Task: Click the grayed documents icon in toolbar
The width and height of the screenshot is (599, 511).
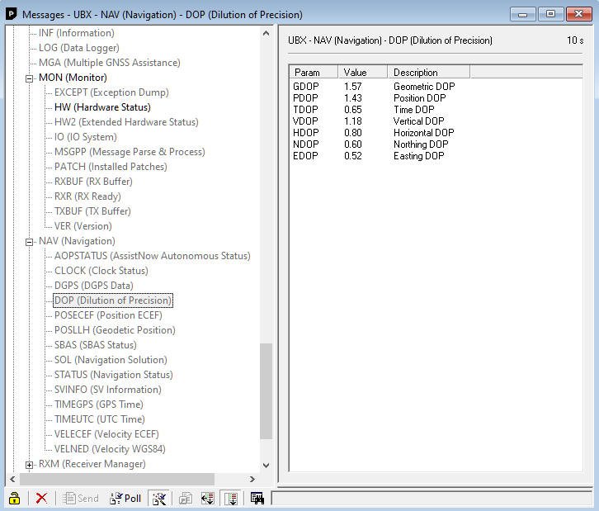Action: coord(186,498)
